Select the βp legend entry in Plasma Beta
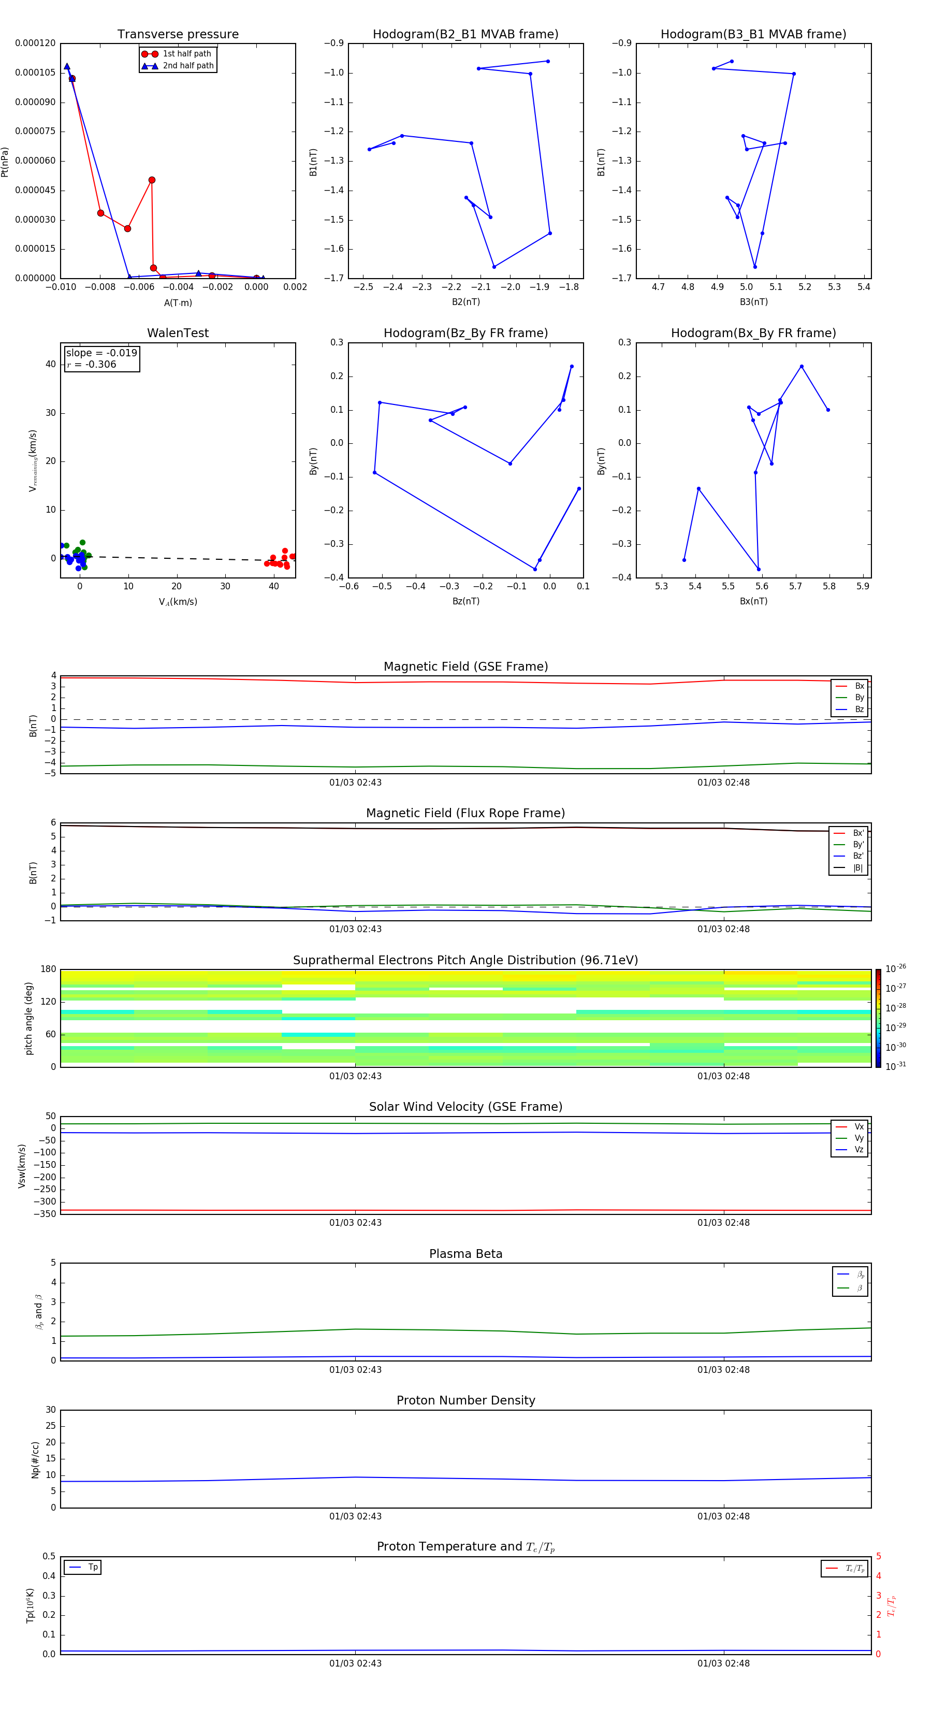 coord(850,1274)
